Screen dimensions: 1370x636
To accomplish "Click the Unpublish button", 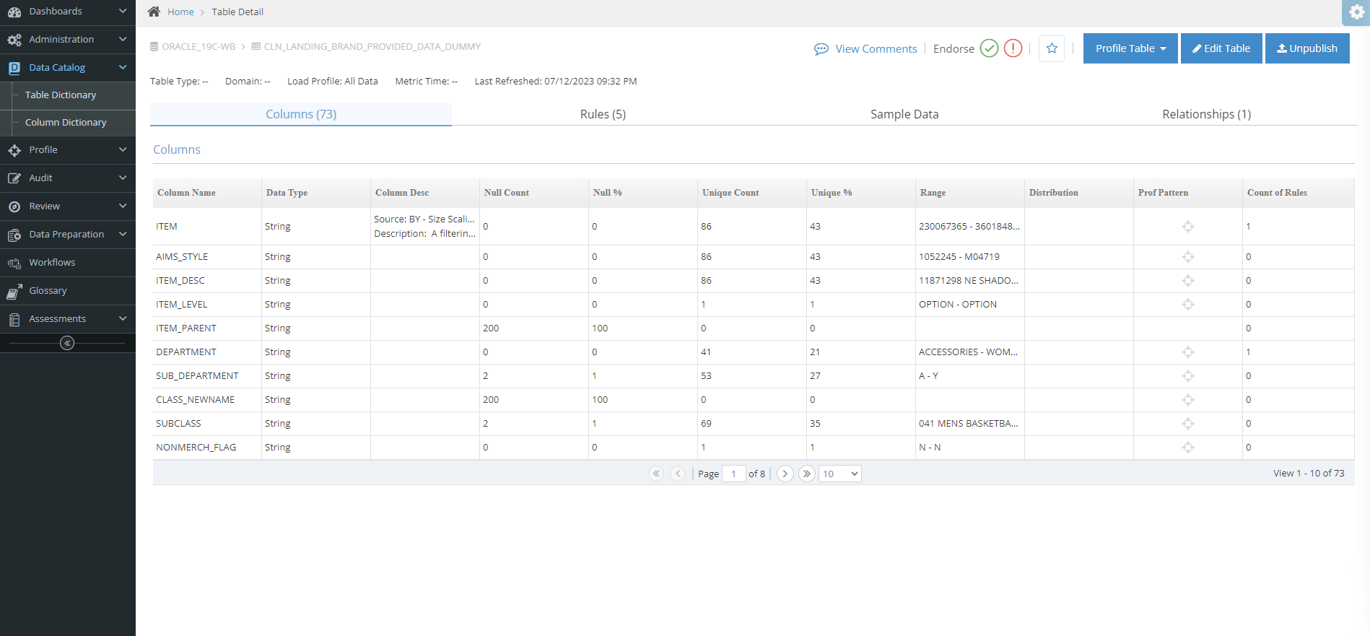I will [1307, 48].
